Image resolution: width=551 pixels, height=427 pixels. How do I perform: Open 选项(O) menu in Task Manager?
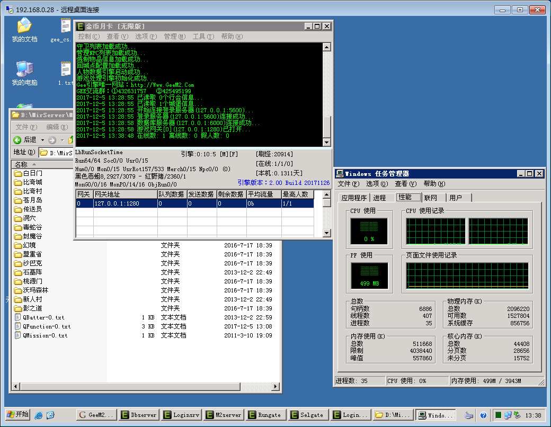[x=377, y=184]
